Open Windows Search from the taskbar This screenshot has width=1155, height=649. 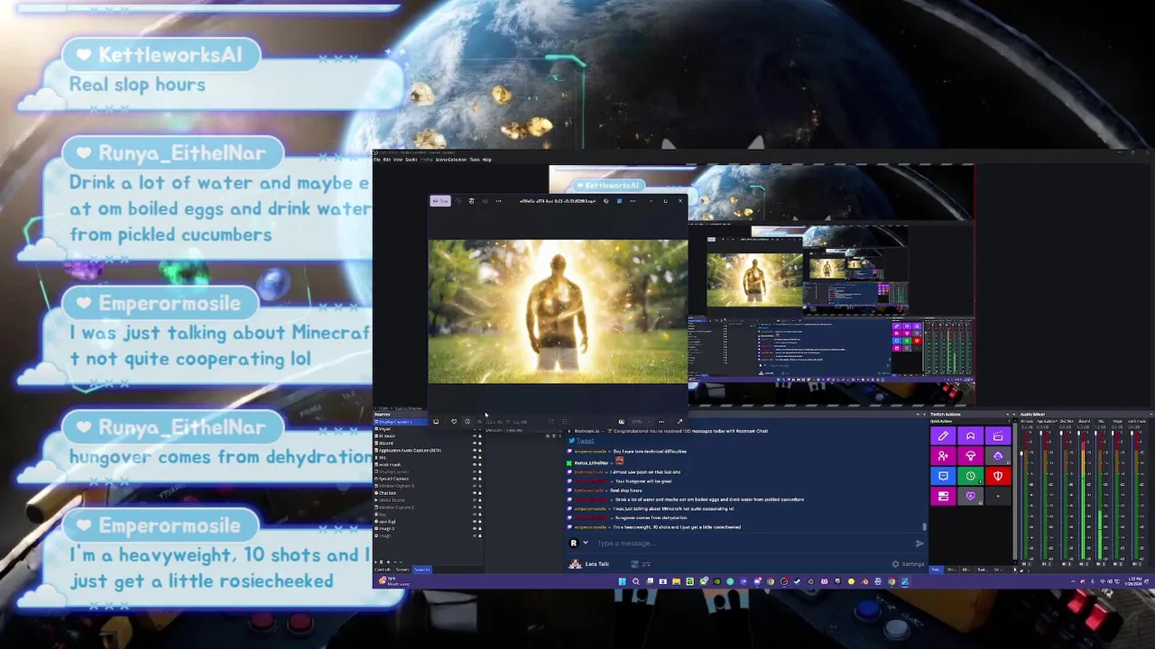click(x=636, y=581)
